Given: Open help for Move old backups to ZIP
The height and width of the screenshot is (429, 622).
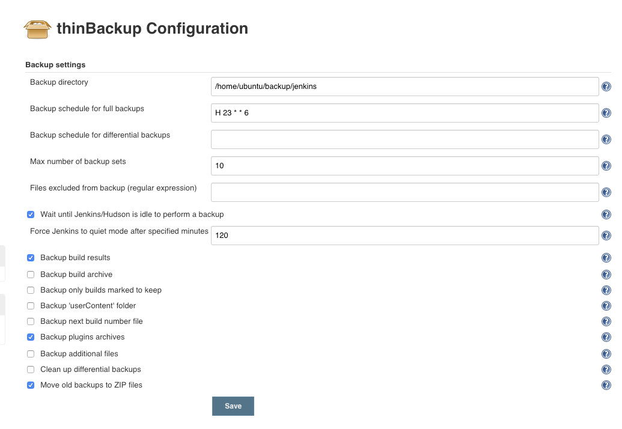Looking at the screenshot, I should pos(606,385).
